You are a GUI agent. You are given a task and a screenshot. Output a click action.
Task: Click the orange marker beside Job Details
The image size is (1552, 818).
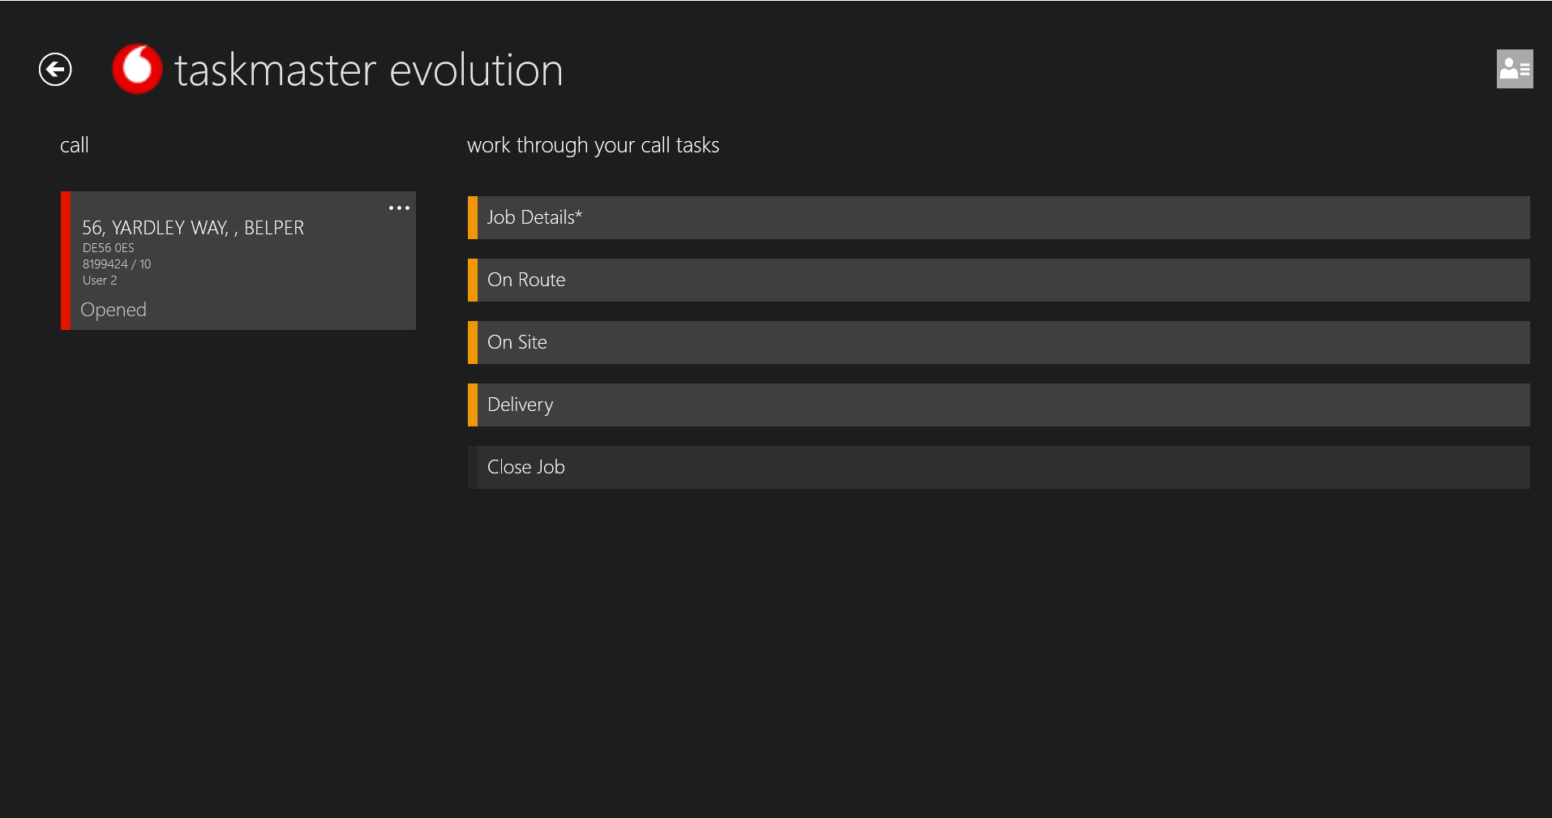point(473,217)
